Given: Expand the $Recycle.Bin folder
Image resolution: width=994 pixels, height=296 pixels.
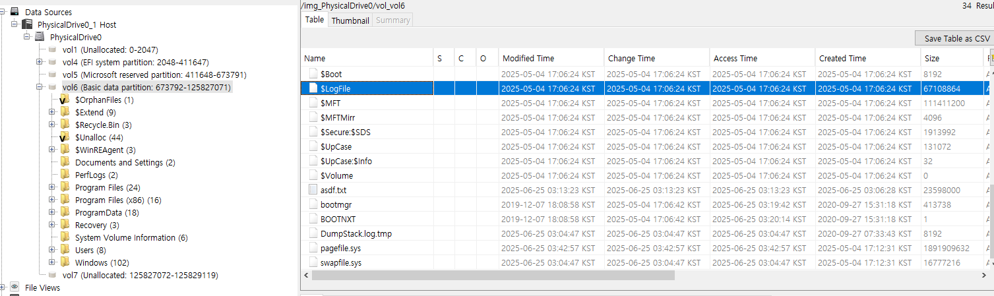Looking at the screenshot, I should coord(52,125).
